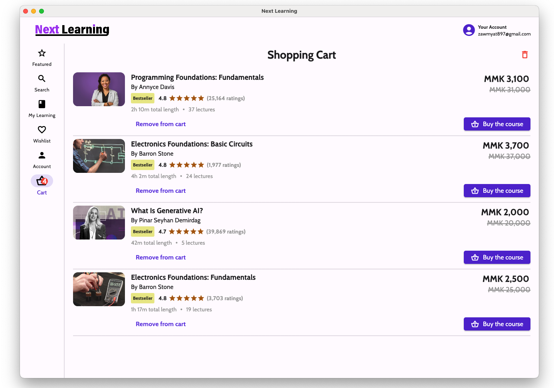Screen dimensions: 554x388
Task: Remove Electronics Foundations: Fundamentals from cart
Action: click(160, 324)
